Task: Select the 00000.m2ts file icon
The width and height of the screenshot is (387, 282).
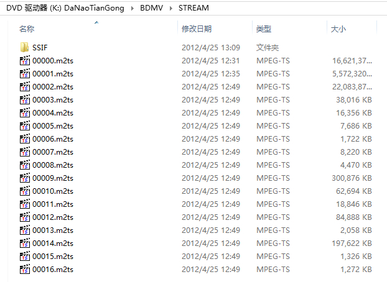Action: coord(25,60)
